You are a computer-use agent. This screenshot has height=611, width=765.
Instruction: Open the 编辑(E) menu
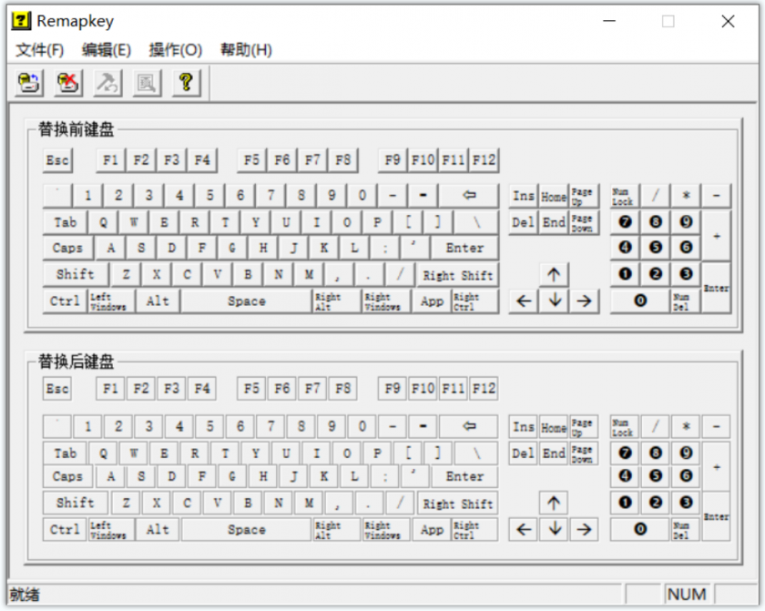pos(107,50)
